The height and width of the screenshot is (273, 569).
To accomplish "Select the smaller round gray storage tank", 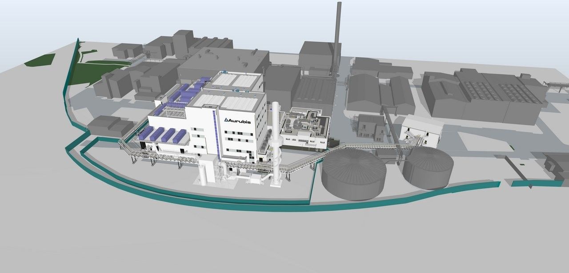I will click(x=428, y=167).
